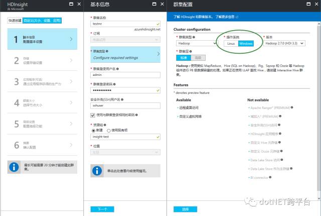321x216 pixels.
Task: Open step 1 基本信息 chevron
Action: pyautogui.click(x=71, y=39)
